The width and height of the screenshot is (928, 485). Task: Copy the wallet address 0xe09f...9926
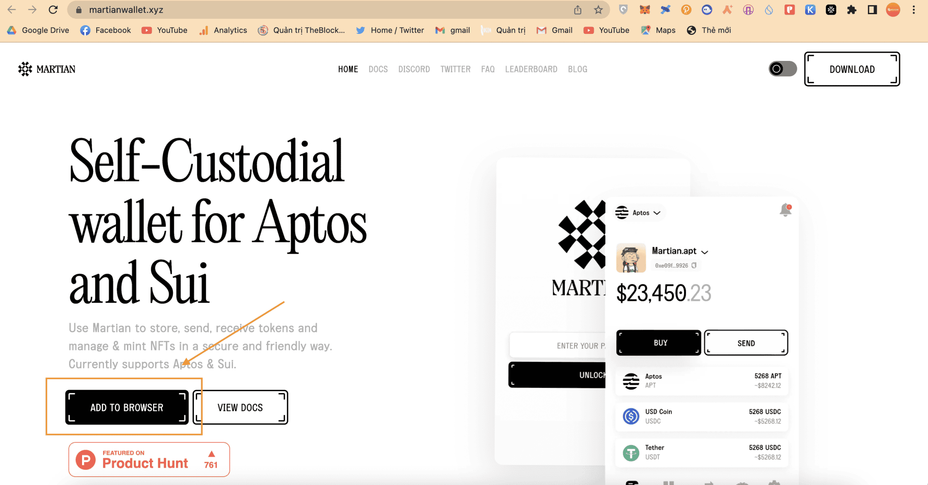(x=694, y=266)
